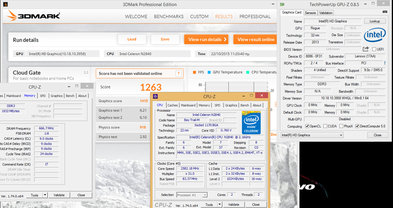Screen dimensions: 393x208
Task: Click the Bus Interface question mark in GPU-Z
Action: point(385,63)
